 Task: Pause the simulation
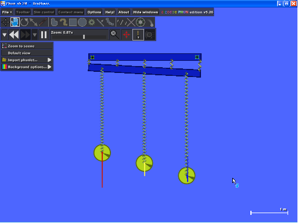[44, 35]
